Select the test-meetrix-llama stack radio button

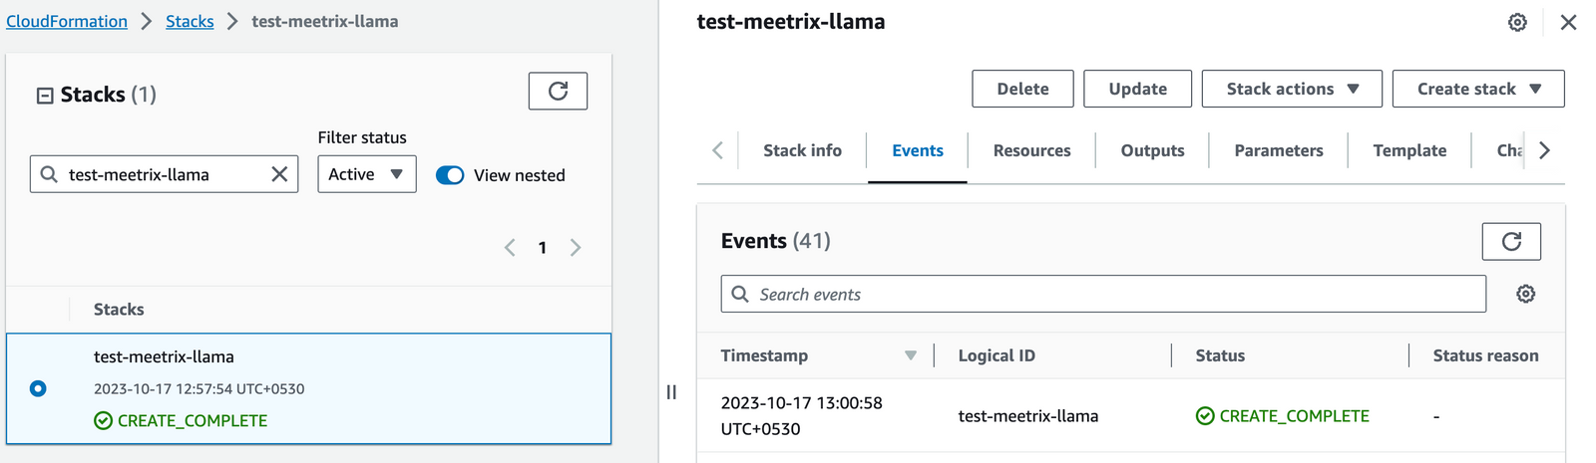(x=38, y=388)
